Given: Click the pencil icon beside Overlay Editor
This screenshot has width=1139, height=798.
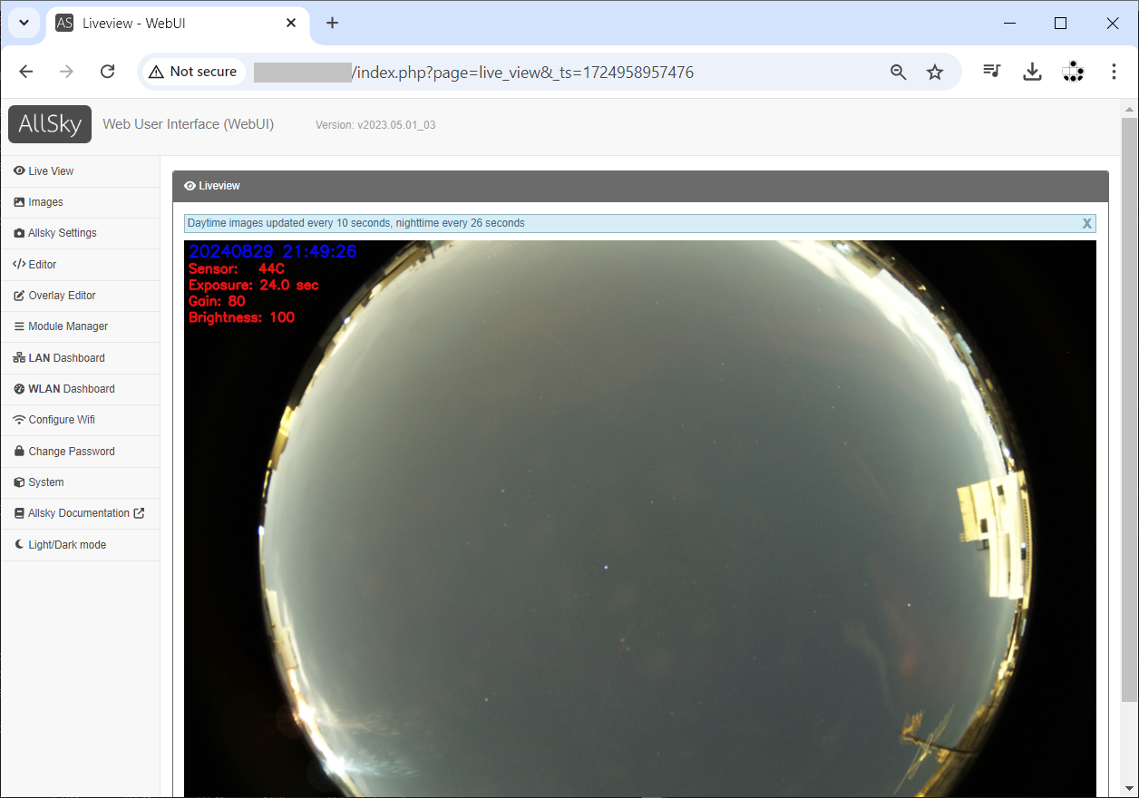Looking at the screenshot, I should pyautogui.click(x=20, y=296).
